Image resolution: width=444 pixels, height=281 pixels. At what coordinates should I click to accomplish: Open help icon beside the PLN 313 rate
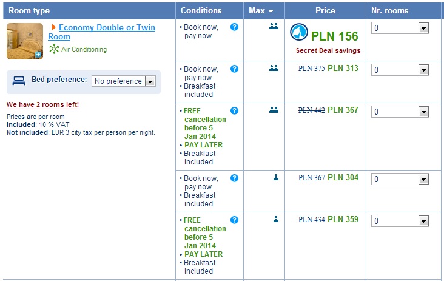(235, 69)
